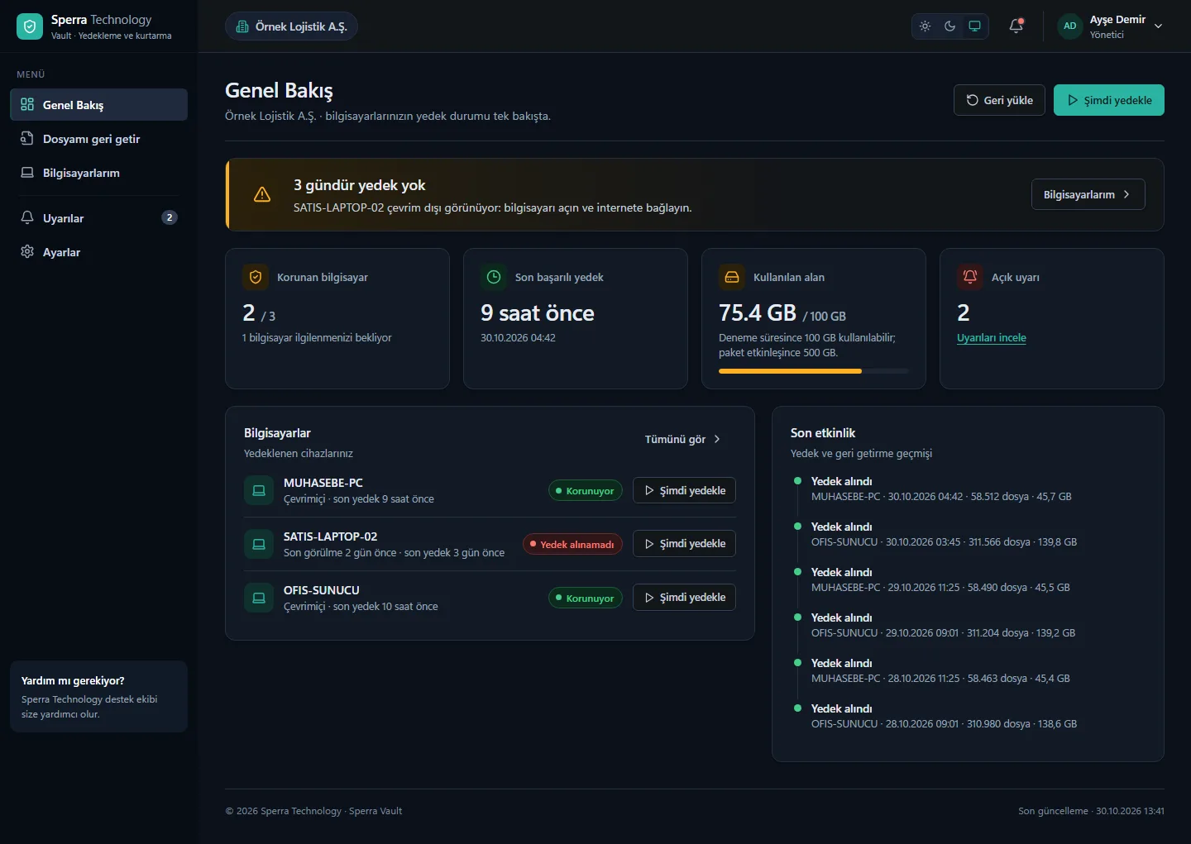This screenshot has width=1191, height=844.
Task: Click the Son başarılı yedek clock icon
Action: point(494,277)
